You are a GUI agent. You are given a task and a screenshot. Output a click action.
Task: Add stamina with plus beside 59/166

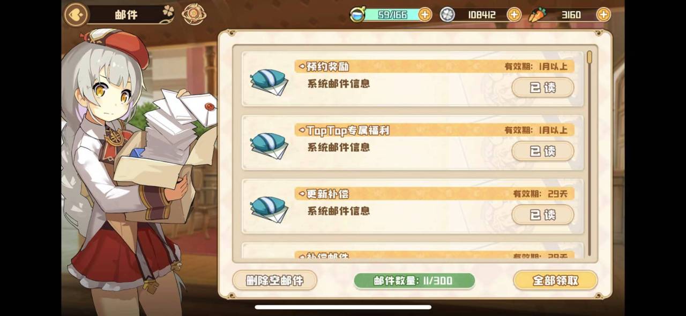425,14
